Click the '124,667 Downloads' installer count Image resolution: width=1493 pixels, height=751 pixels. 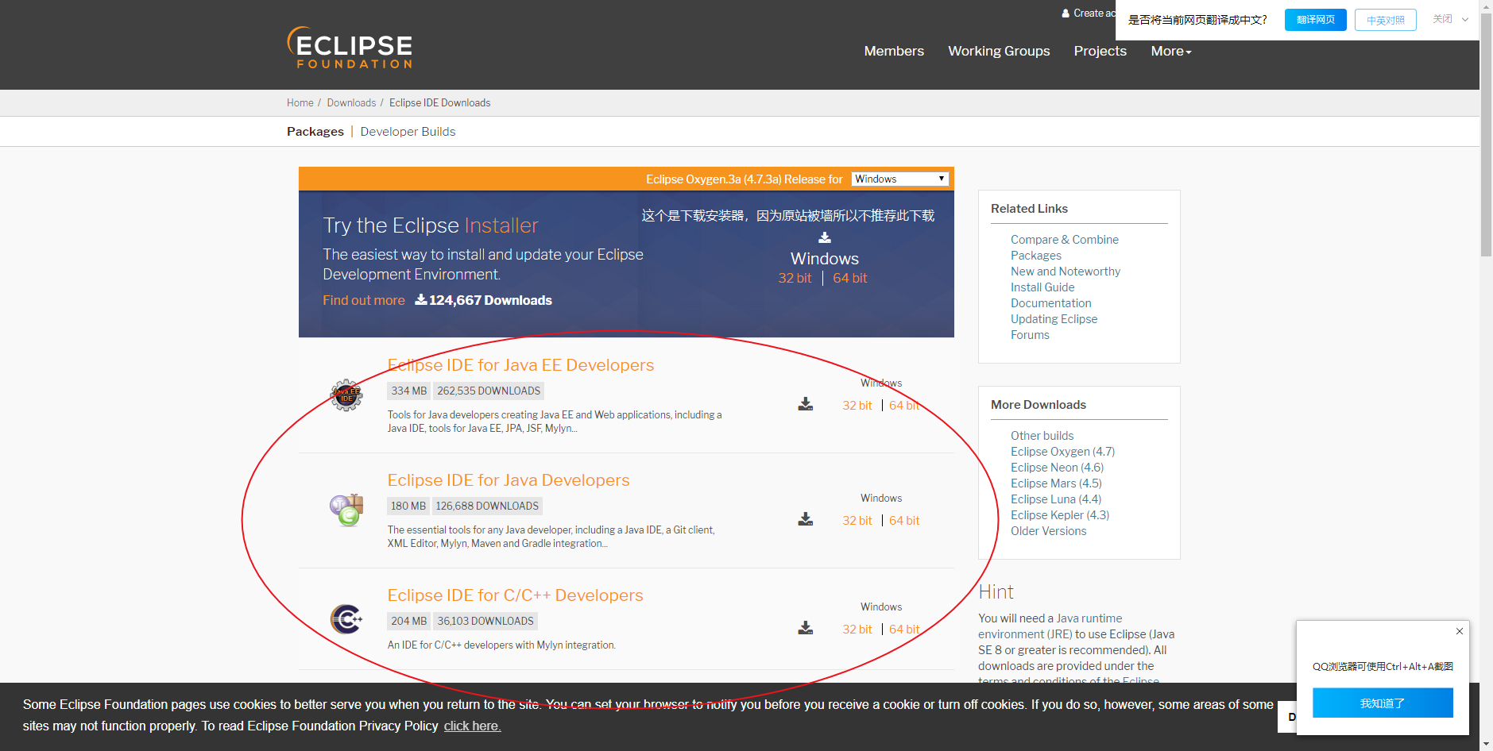click(x=483, y=300)
